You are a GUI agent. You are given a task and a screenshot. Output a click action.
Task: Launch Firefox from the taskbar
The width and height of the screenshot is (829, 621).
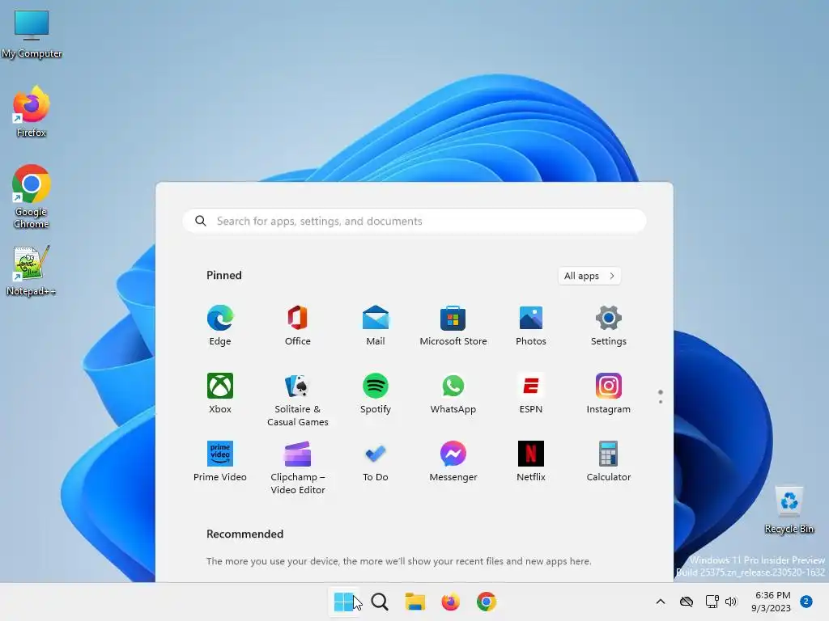[x=450, y=602]
